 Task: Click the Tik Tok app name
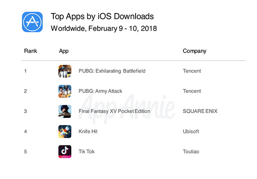point(87,151)
